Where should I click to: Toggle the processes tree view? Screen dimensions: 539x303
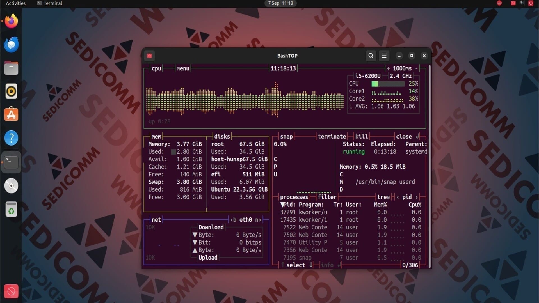pyautogui.click(x=383, y=197)
